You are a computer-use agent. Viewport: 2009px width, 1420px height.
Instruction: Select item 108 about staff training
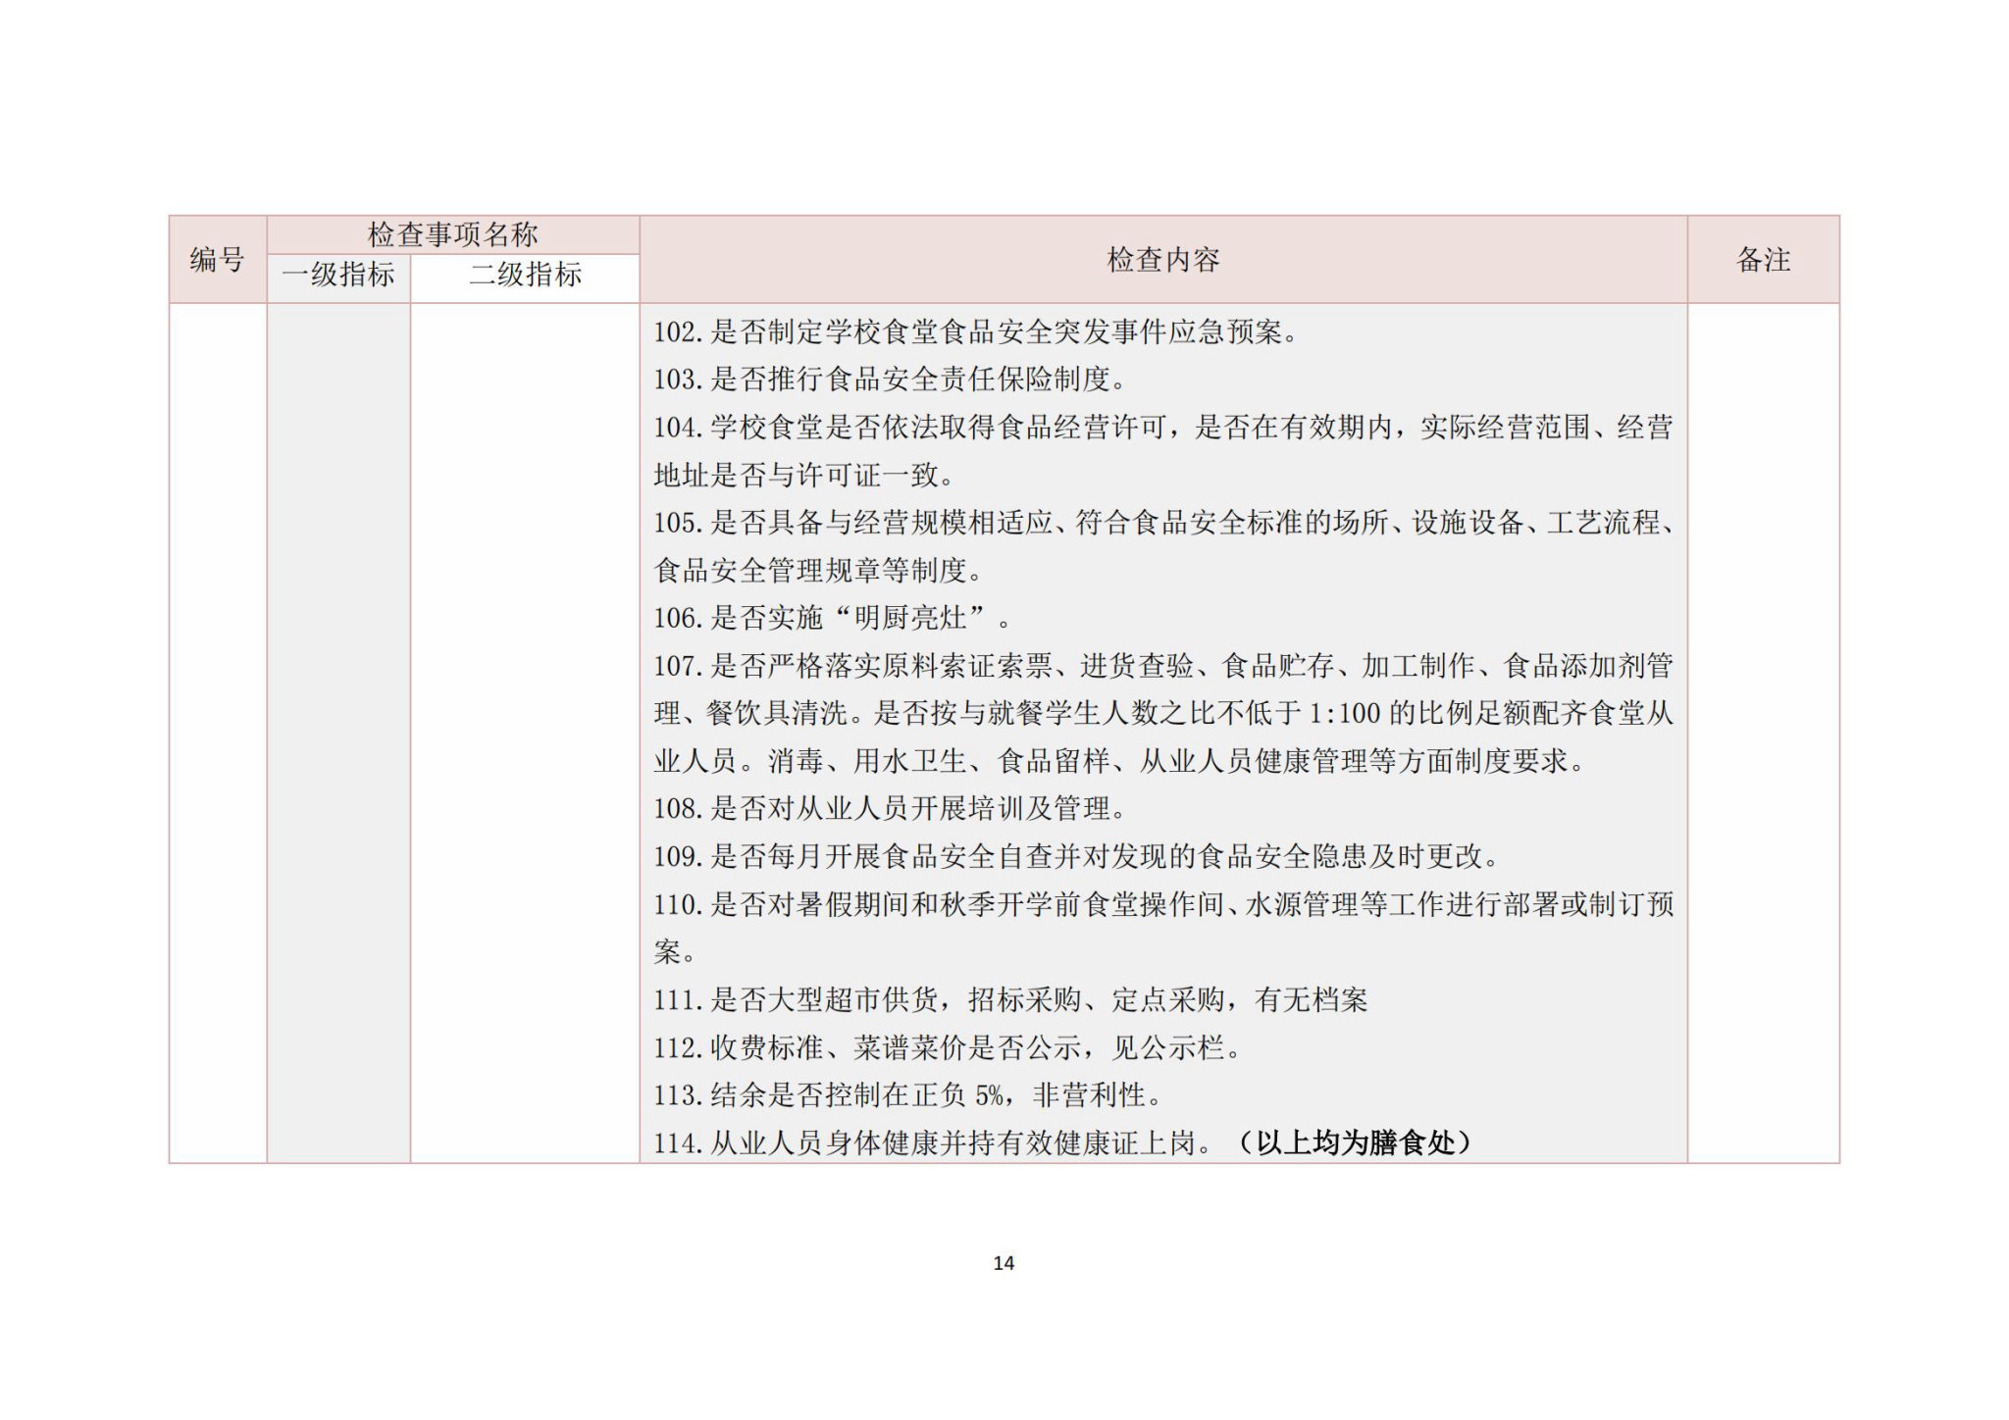click(x=891, y=809)
